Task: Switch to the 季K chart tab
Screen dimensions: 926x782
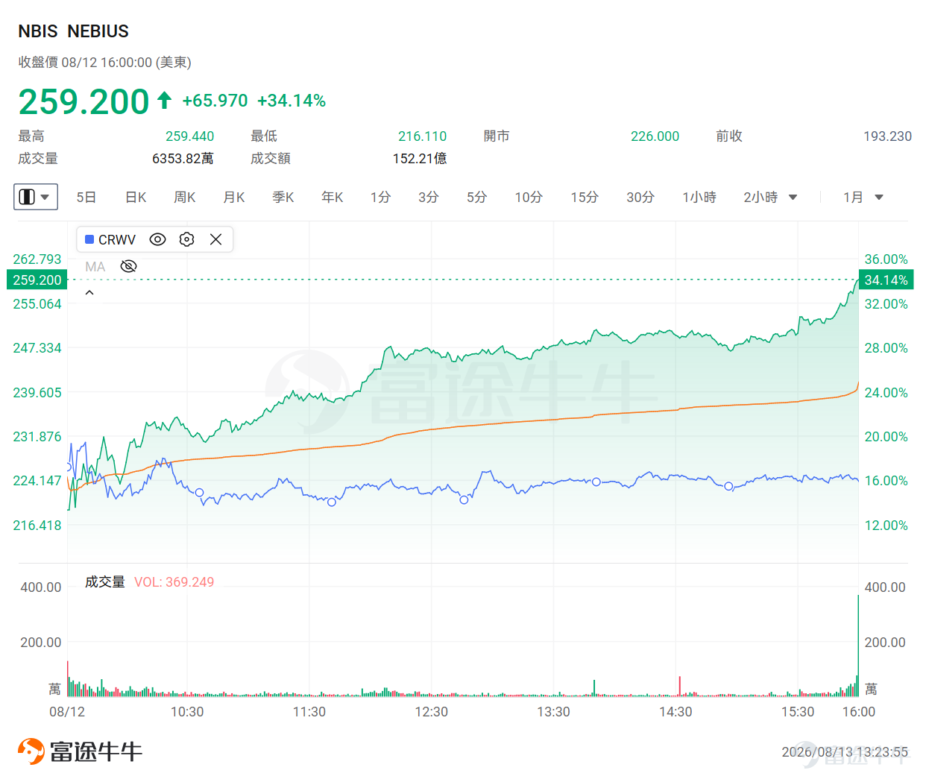Action: 283,197
